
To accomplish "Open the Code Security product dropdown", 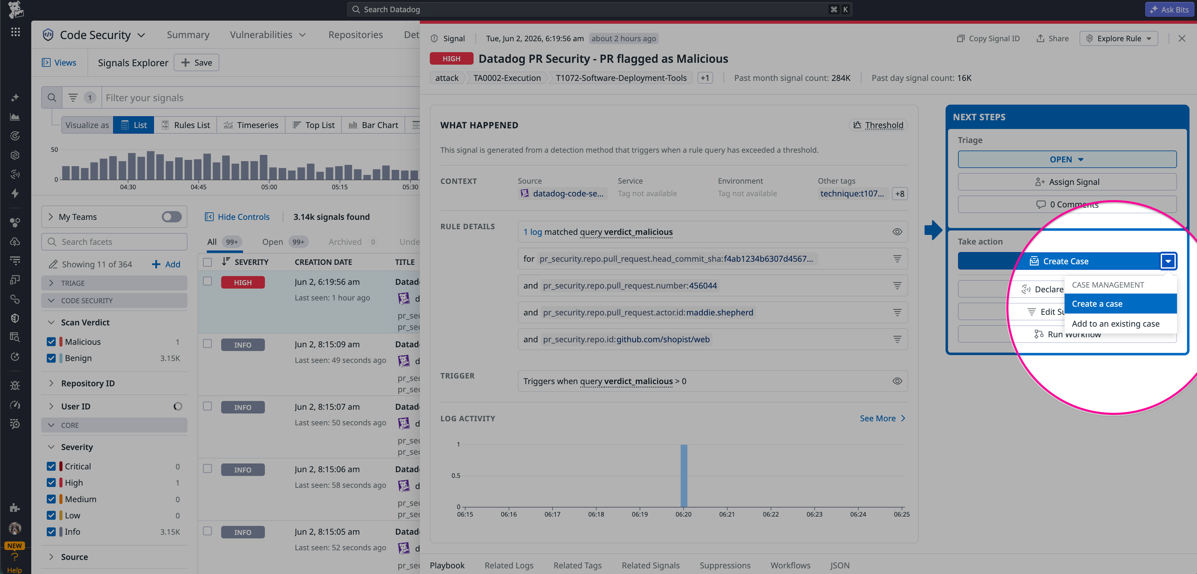I will [141, 35].
